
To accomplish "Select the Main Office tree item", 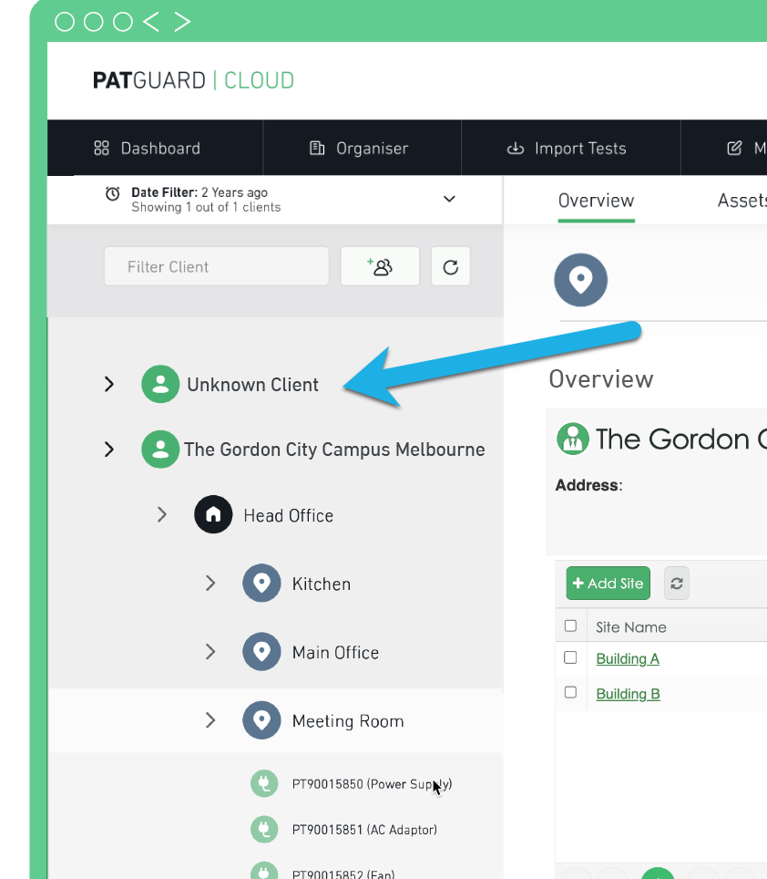I will [x=335, y=653].
